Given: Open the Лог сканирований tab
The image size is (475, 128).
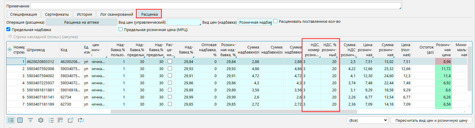Looking at the screenshot, I should [116, 14].
